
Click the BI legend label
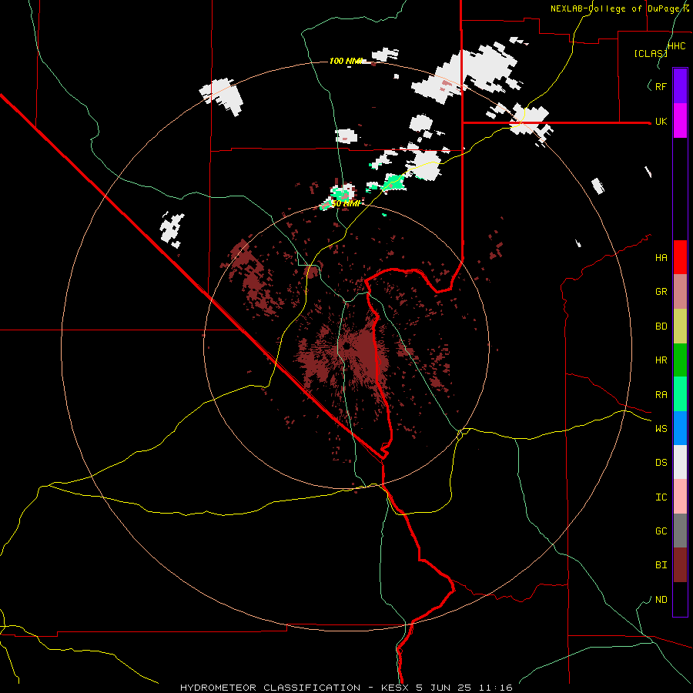point(661,565)
